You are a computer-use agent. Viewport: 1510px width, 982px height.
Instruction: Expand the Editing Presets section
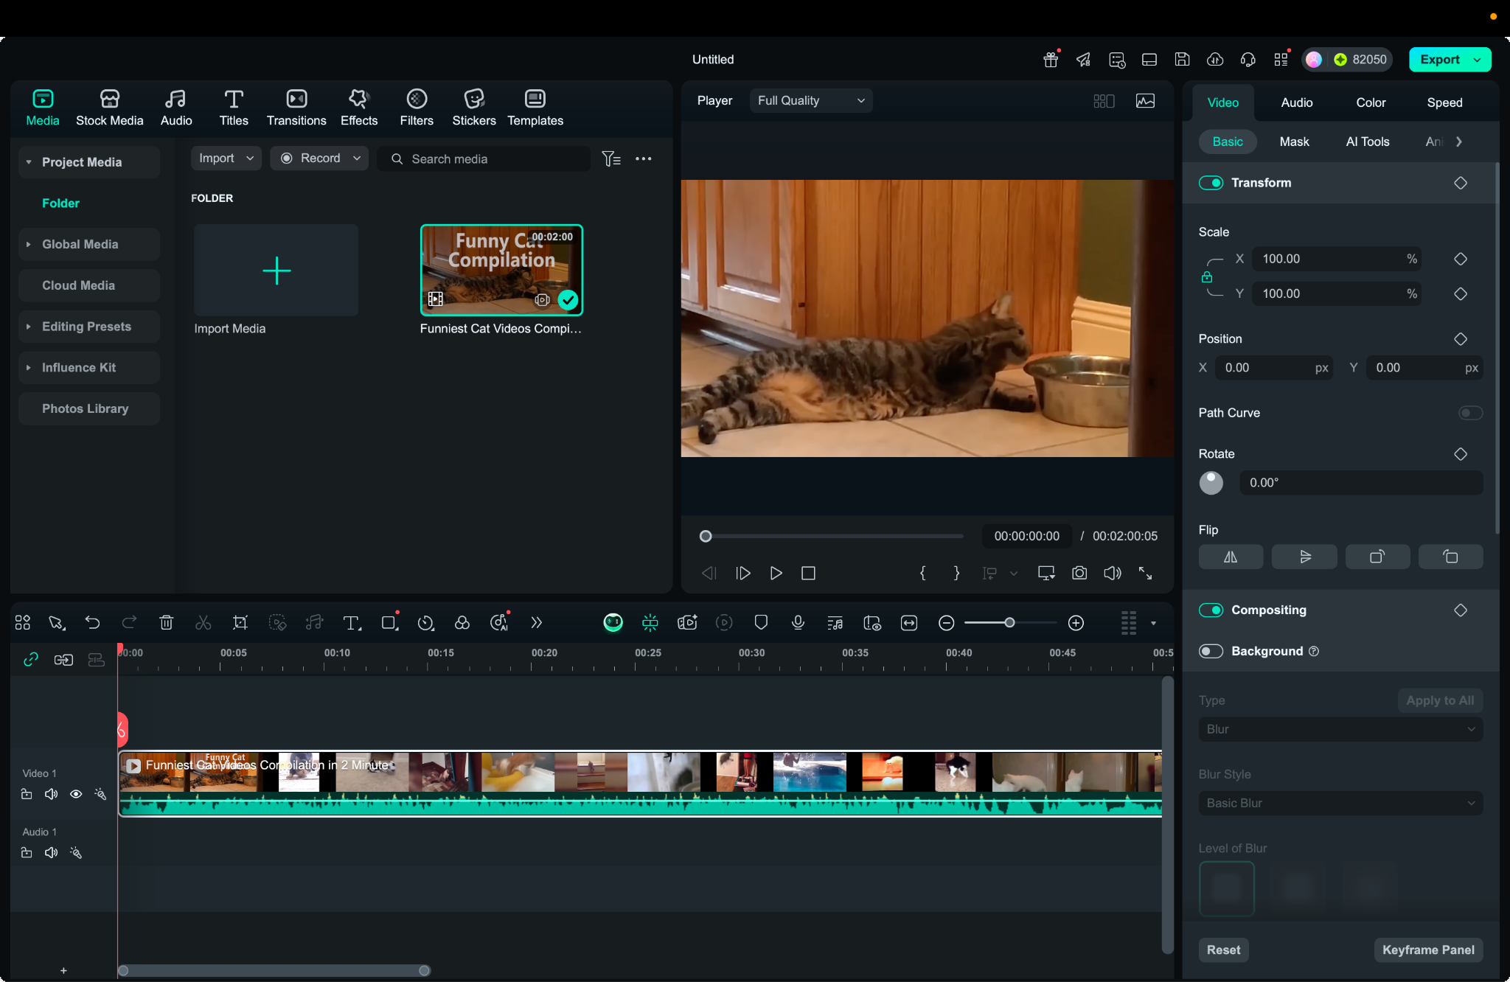tap(29, 327)
